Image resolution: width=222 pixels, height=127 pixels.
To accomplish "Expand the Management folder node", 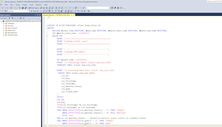I will [4, 33].
